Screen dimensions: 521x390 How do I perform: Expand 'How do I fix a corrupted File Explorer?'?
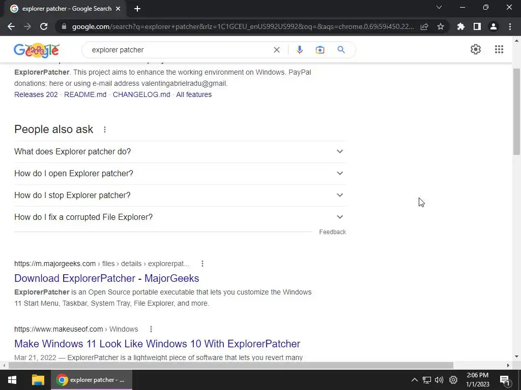(180, 217)
